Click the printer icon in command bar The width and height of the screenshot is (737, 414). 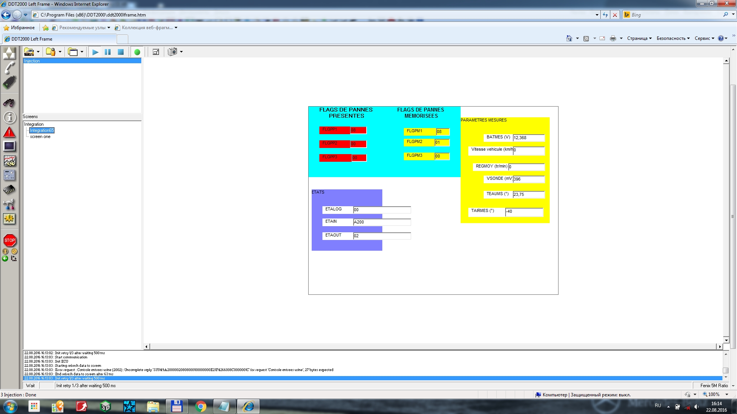(x=613, y=38)
